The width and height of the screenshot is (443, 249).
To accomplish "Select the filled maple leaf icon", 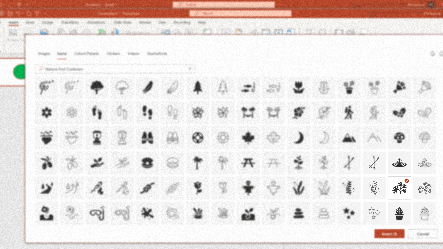I will coord(248,138).
